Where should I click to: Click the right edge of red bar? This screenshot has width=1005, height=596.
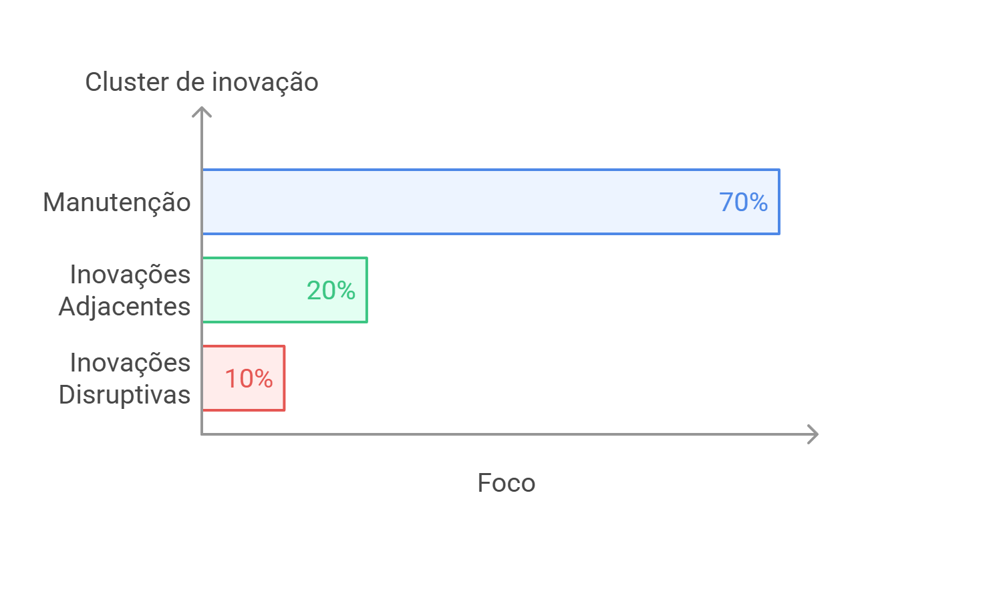(x=285, y=378)
